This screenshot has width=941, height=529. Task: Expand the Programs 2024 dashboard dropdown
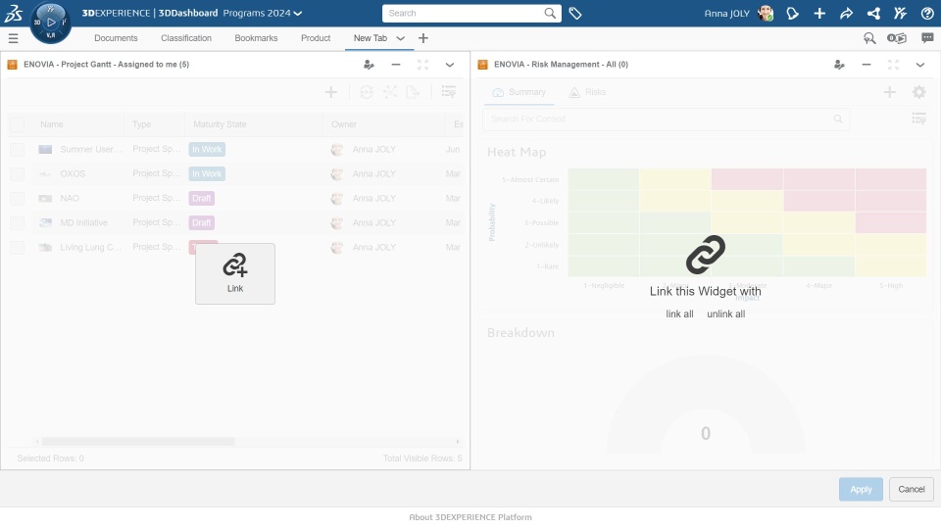pos(298,13)
